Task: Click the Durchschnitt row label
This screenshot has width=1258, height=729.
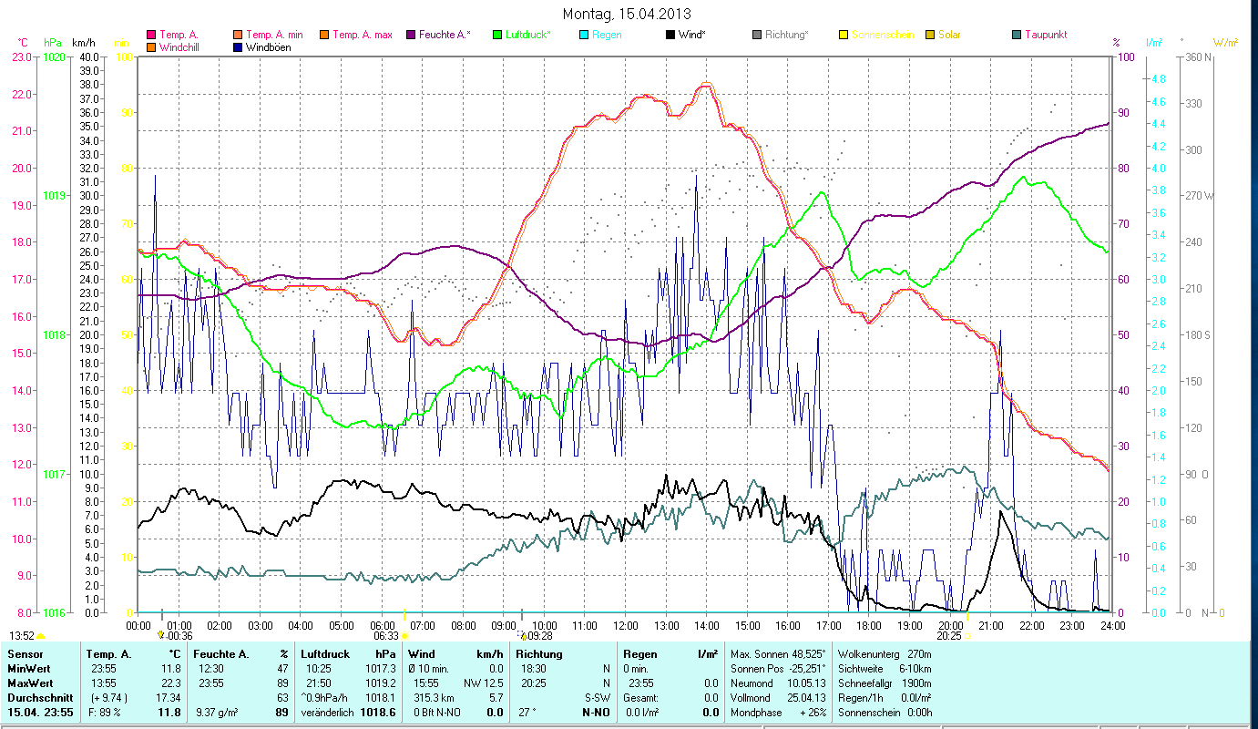Action: pos(38,697)
